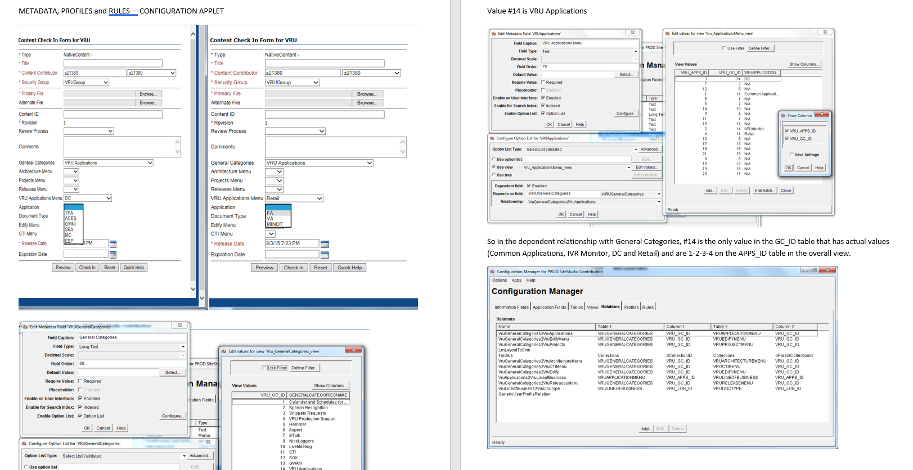
Task: Open the Relationship dropdown VruGeneralCategories2VruApplications
Action: (x=659, y=202)
